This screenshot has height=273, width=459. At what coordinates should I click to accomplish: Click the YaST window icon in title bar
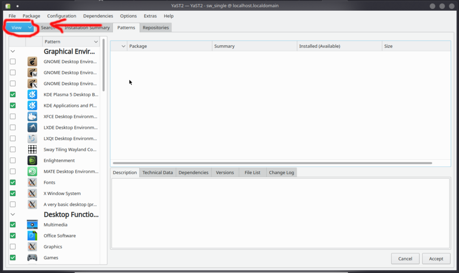coord(8,6)
